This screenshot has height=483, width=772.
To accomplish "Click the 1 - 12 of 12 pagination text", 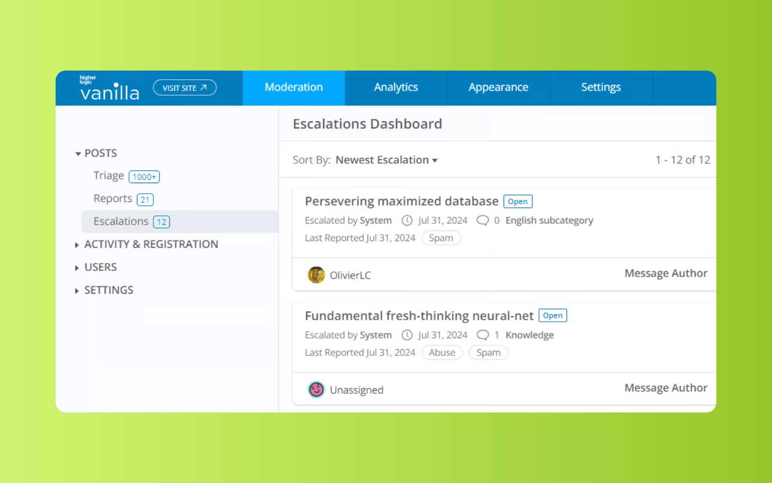I will click(683, 160).
